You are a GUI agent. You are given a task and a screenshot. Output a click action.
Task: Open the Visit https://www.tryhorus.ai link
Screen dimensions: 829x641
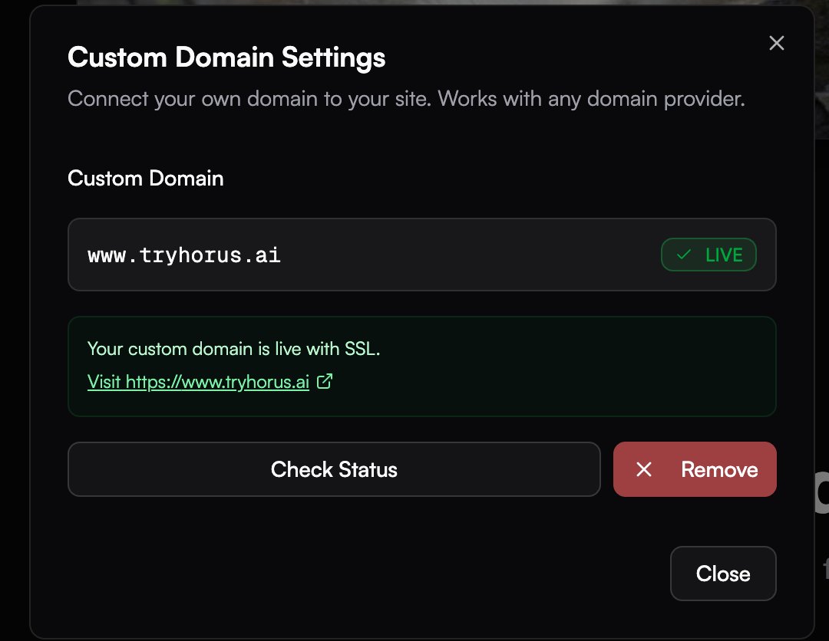(198, 381)
